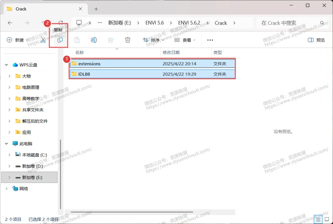Click Crack in breadcrumb path

(x=221, y=23)
